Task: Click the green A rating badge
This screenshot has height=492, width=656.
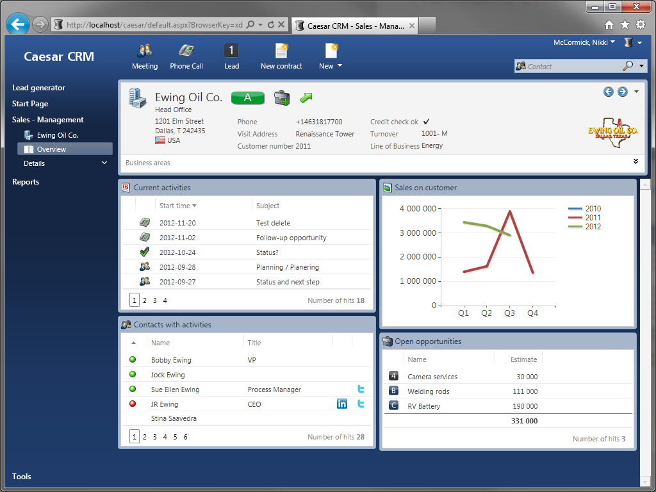Action: click(x=248, y=97)
